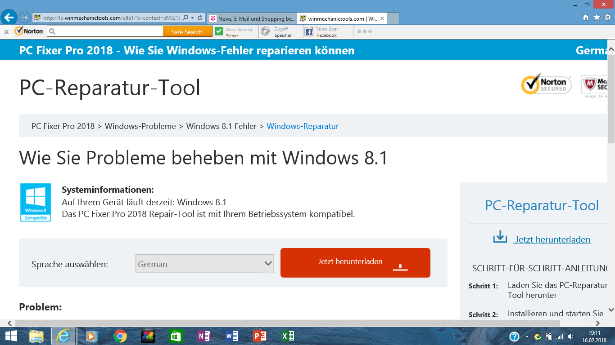Click the volume speaker tray icon
Image resolution: width=615 pixels, height=345 pixels.
571,336
